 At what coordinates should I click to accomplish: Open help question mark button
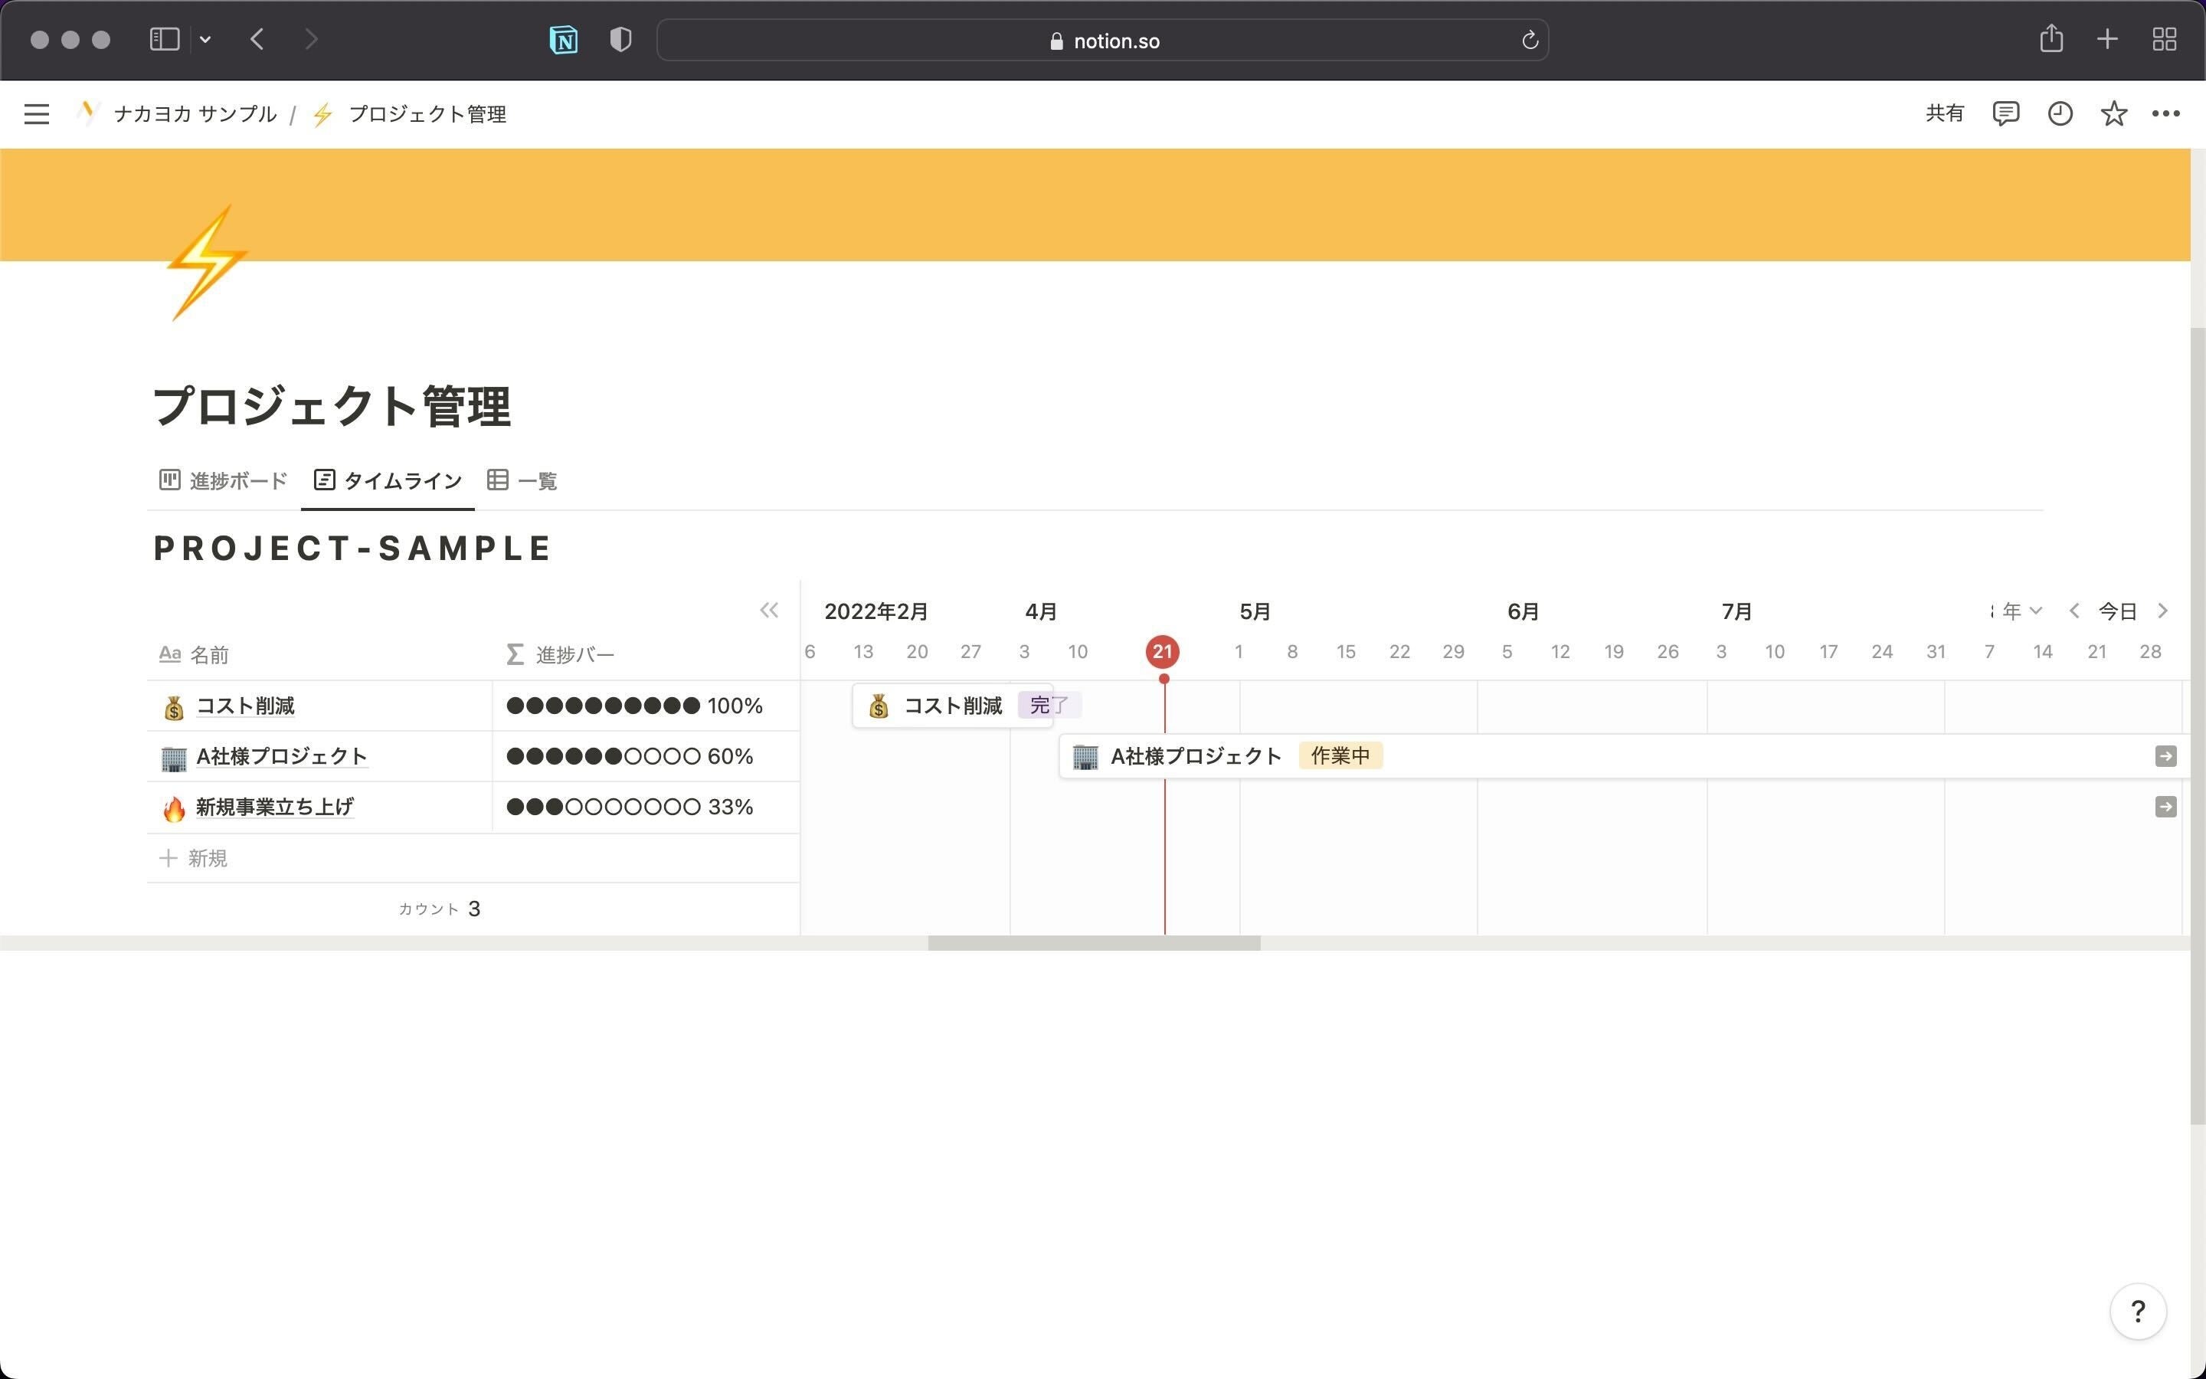(2137, 1312)
